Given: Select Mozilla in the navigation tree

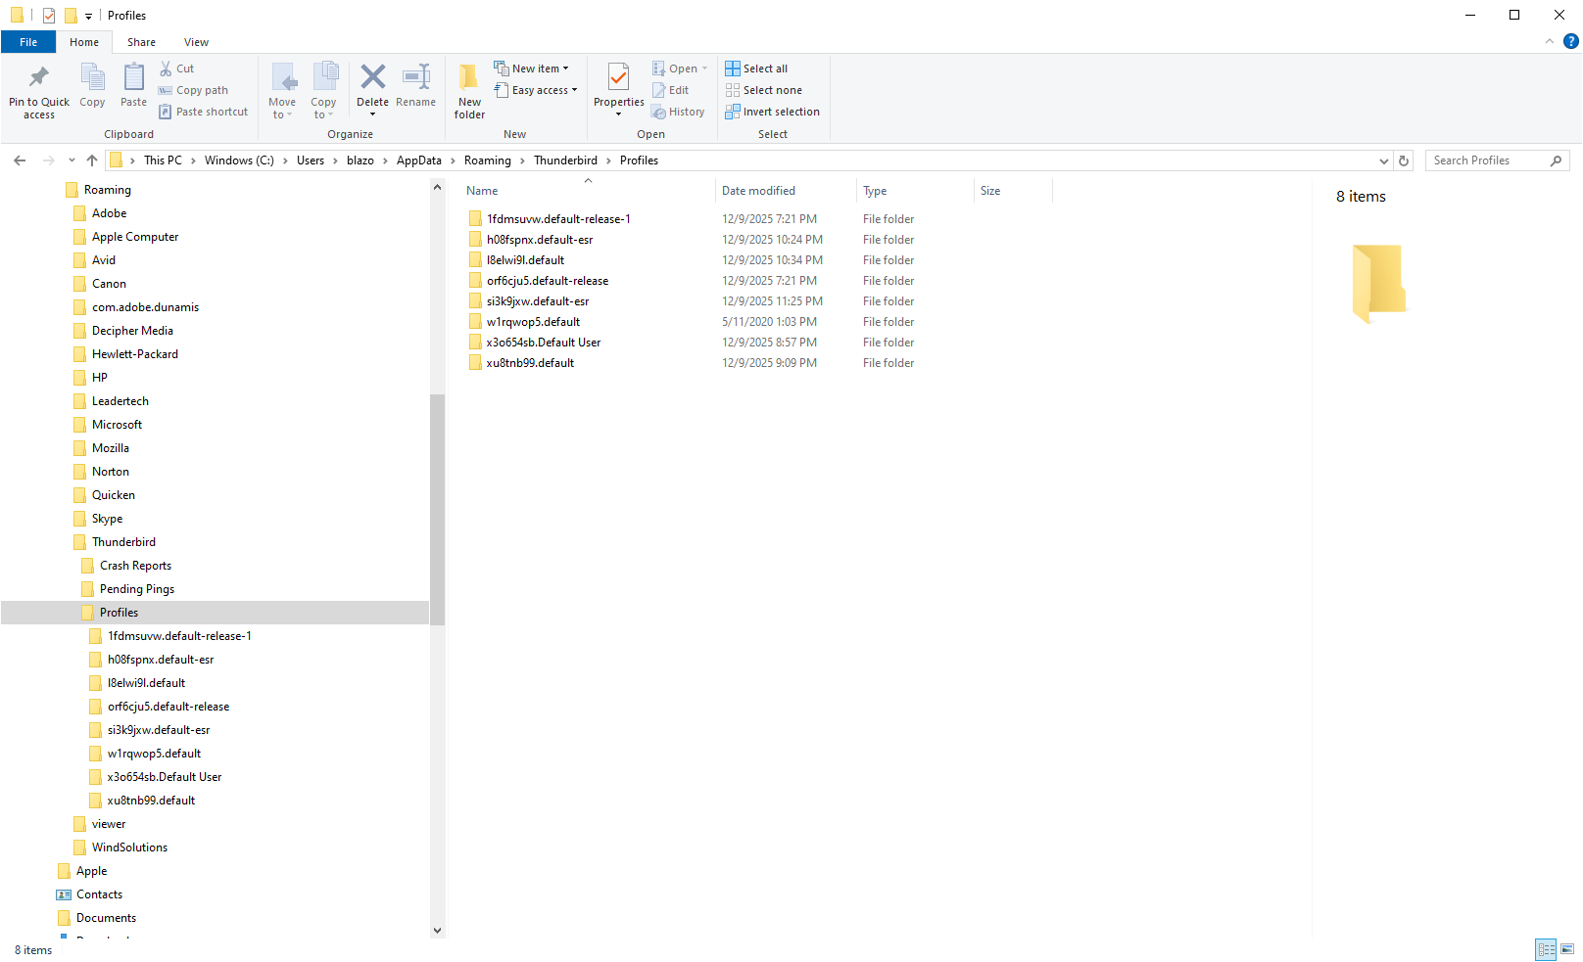Looking at the screenshot, I should [x=111, y=448].
